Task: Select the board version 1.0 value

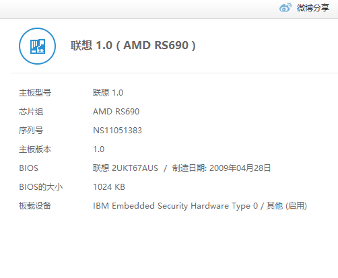Action: [99, 149]
